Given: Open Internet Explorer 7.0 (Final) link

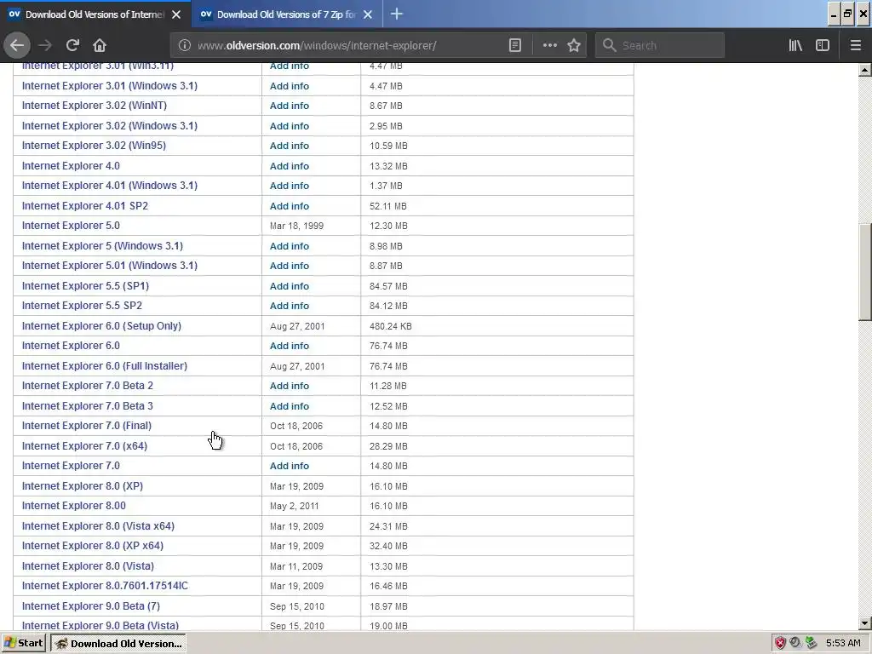Looking at the screenshot, I should (86, 426).
